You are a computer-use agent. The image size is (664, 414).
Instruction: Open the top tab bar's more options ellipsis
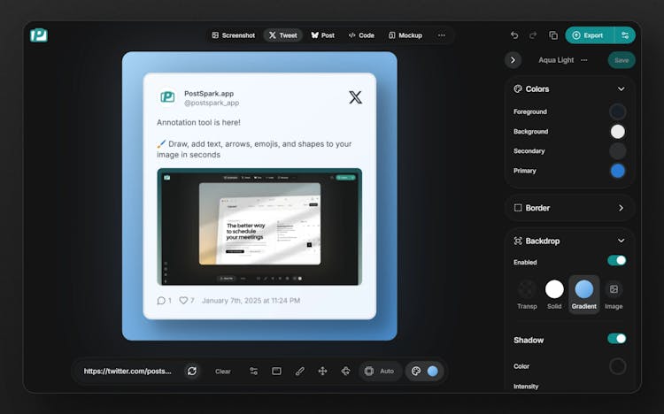442,35
